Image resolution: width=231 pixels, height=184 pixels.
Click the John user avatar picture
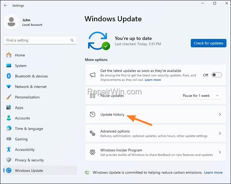point(11,22)
